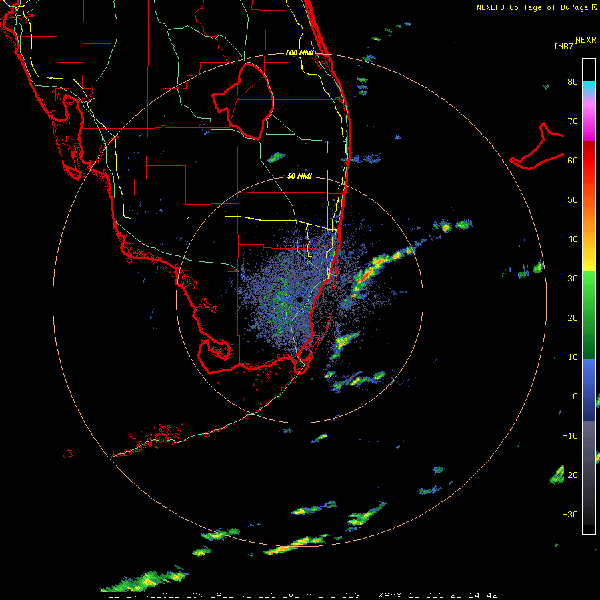The height and width of the screenshot is (600, 600).
Task: Click the 0 value on the dBZ scale
Action: [x=575, y=397]
